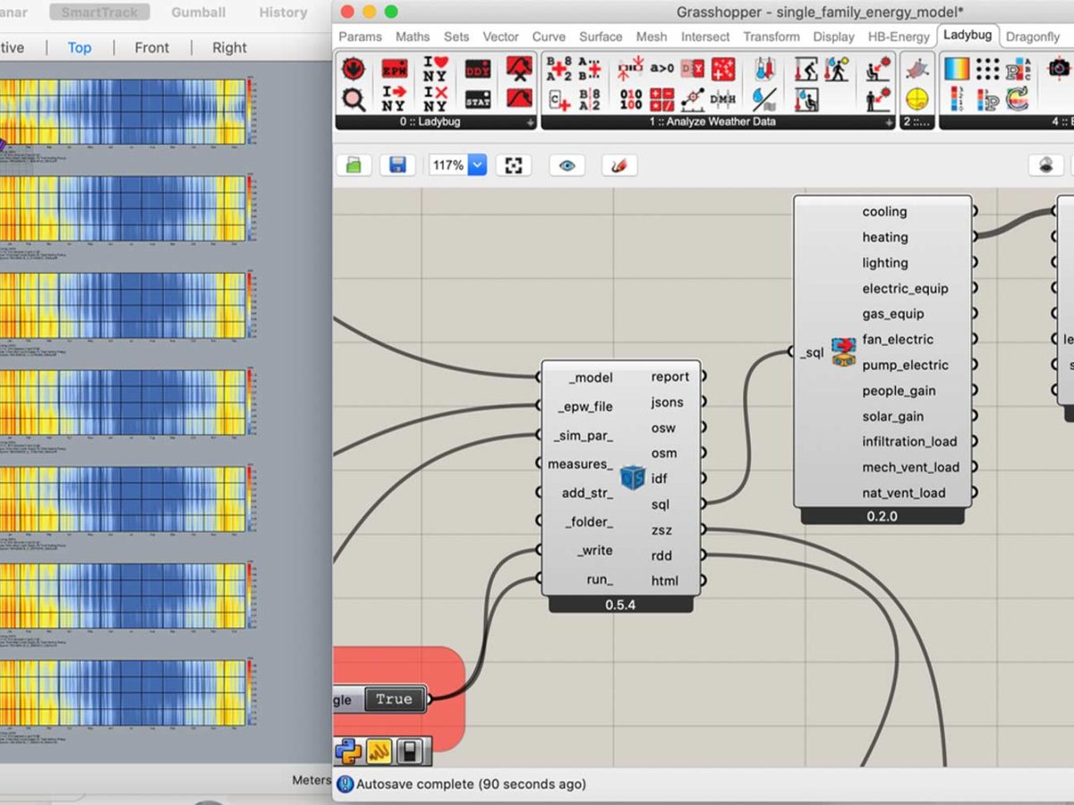The width and height of the screenshot is (1074, 805).
Task: Select the red camera capture icon
Action: click(1059, 69)
